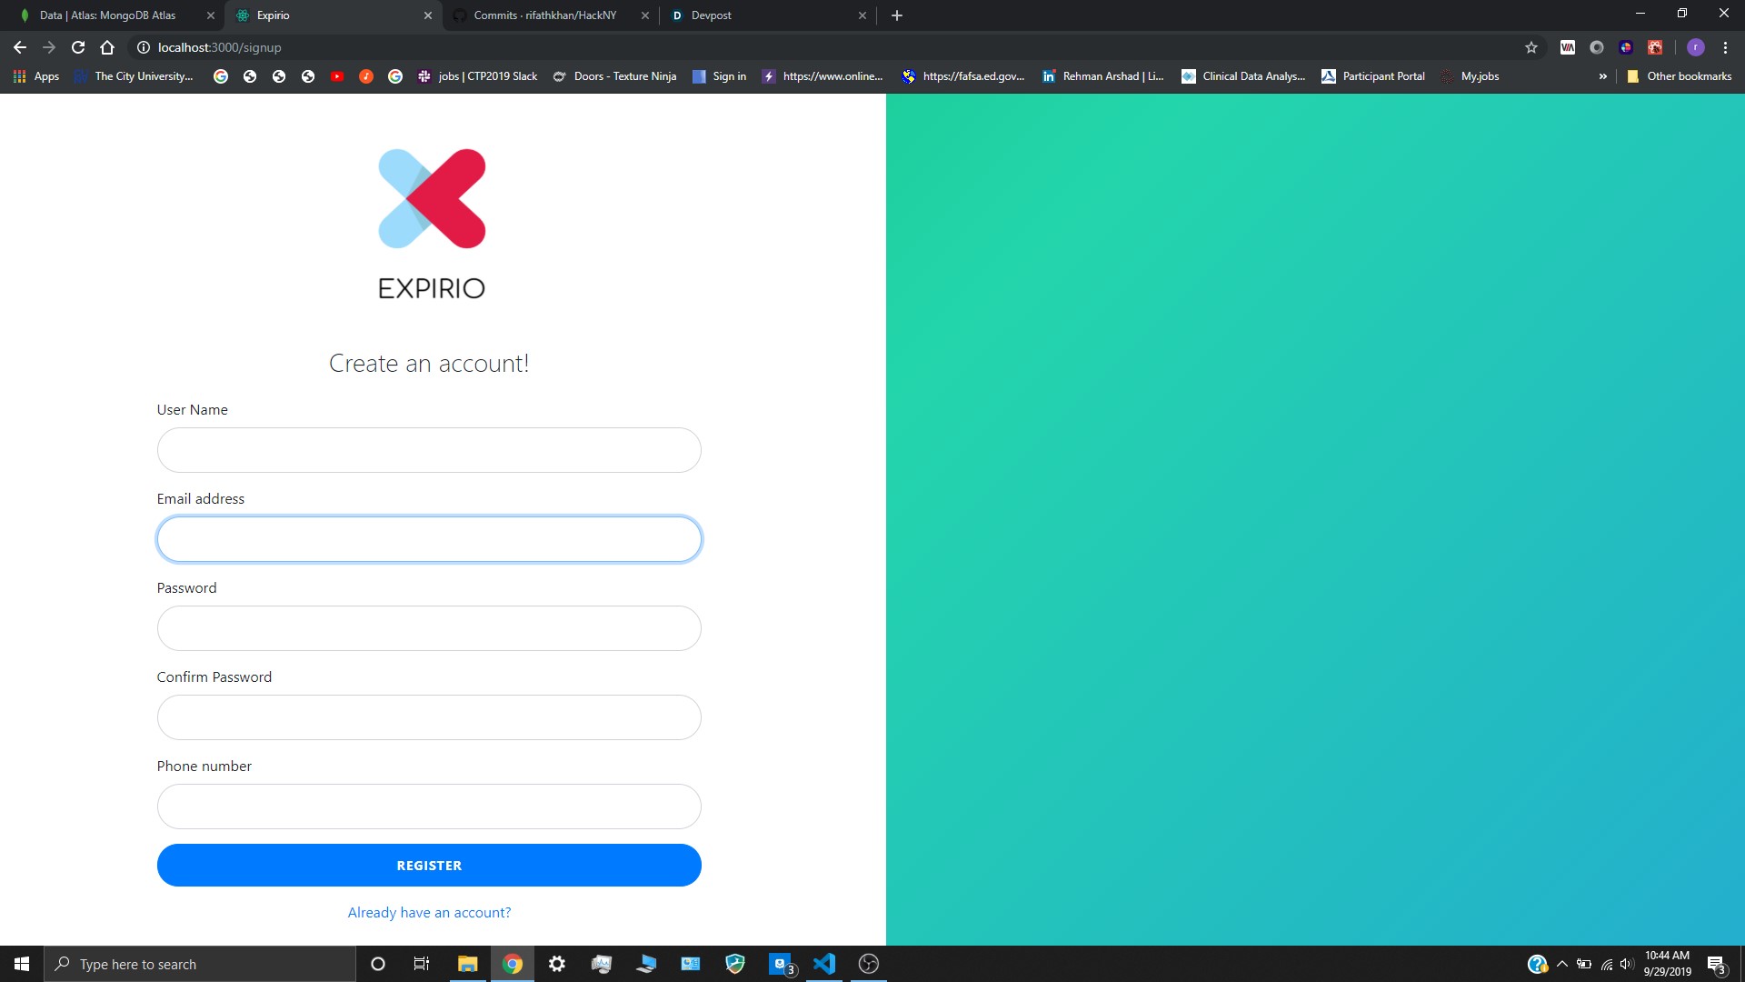Click the site information icon in the address bar
1745x982 pixels.
143,47
